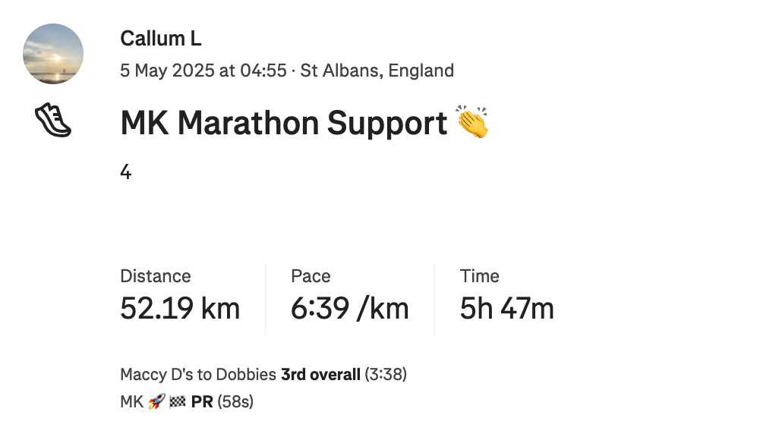The height and width of the screenshot is (440, 779).
Task: Click the Time stat label
Action: pyautogui.click(x=479, y=276)
